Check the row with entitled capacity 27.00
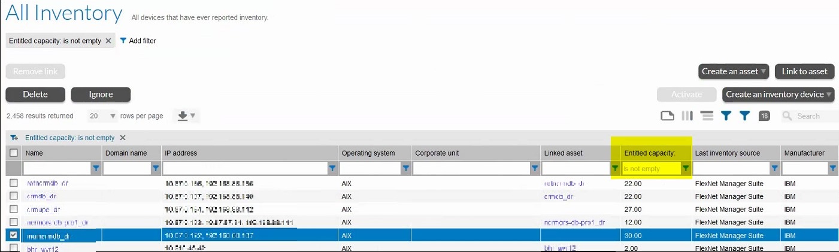 pos(14,209)
